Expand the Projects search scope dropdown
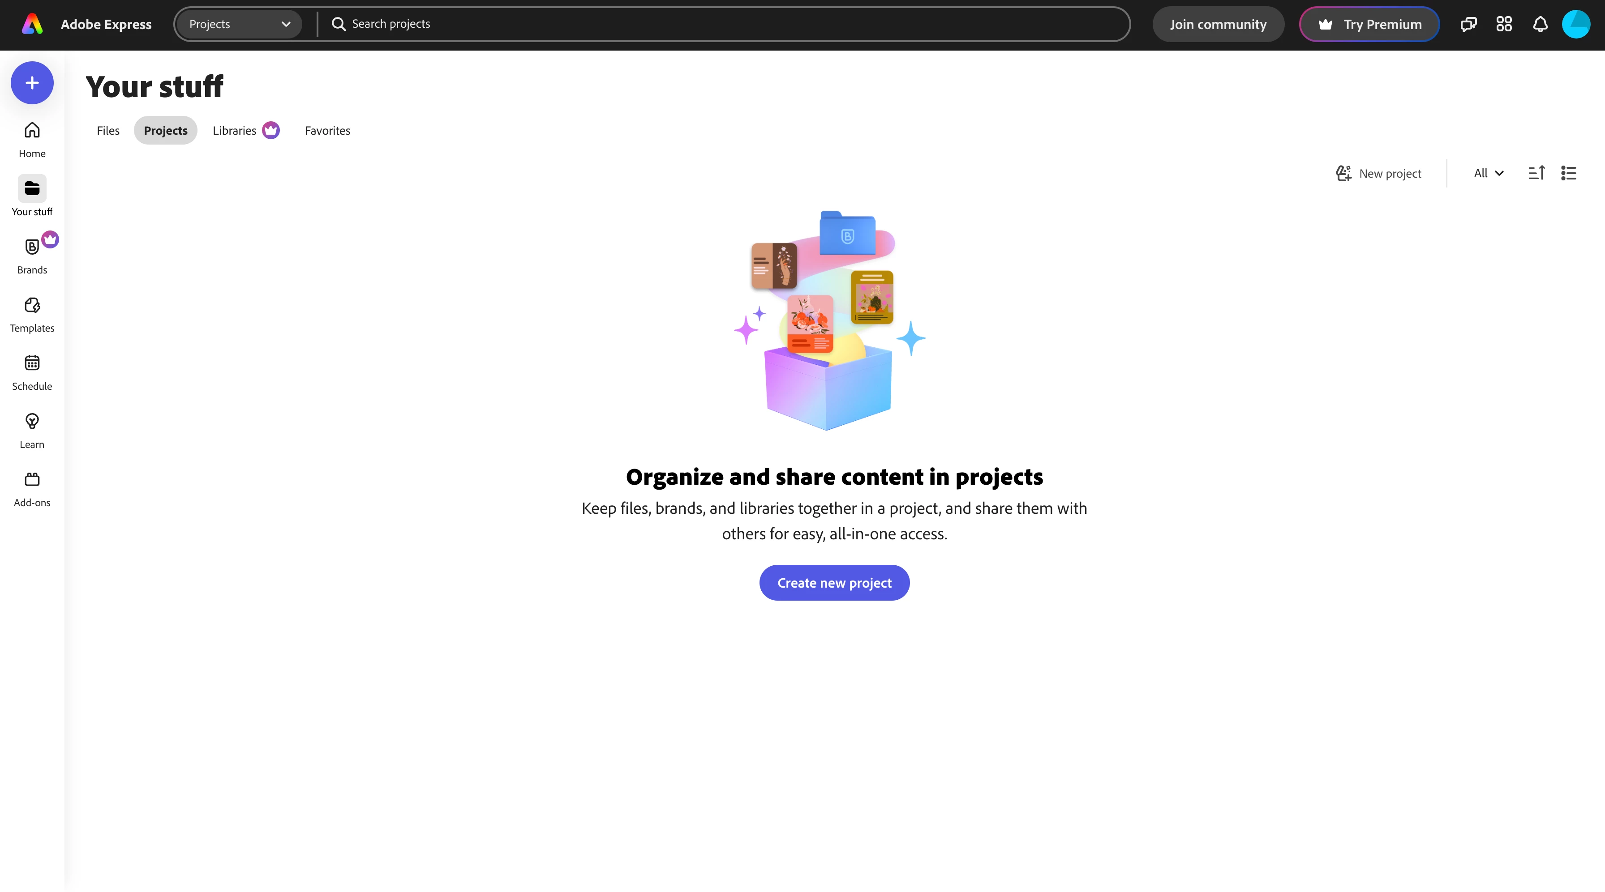 coord(239,24)
